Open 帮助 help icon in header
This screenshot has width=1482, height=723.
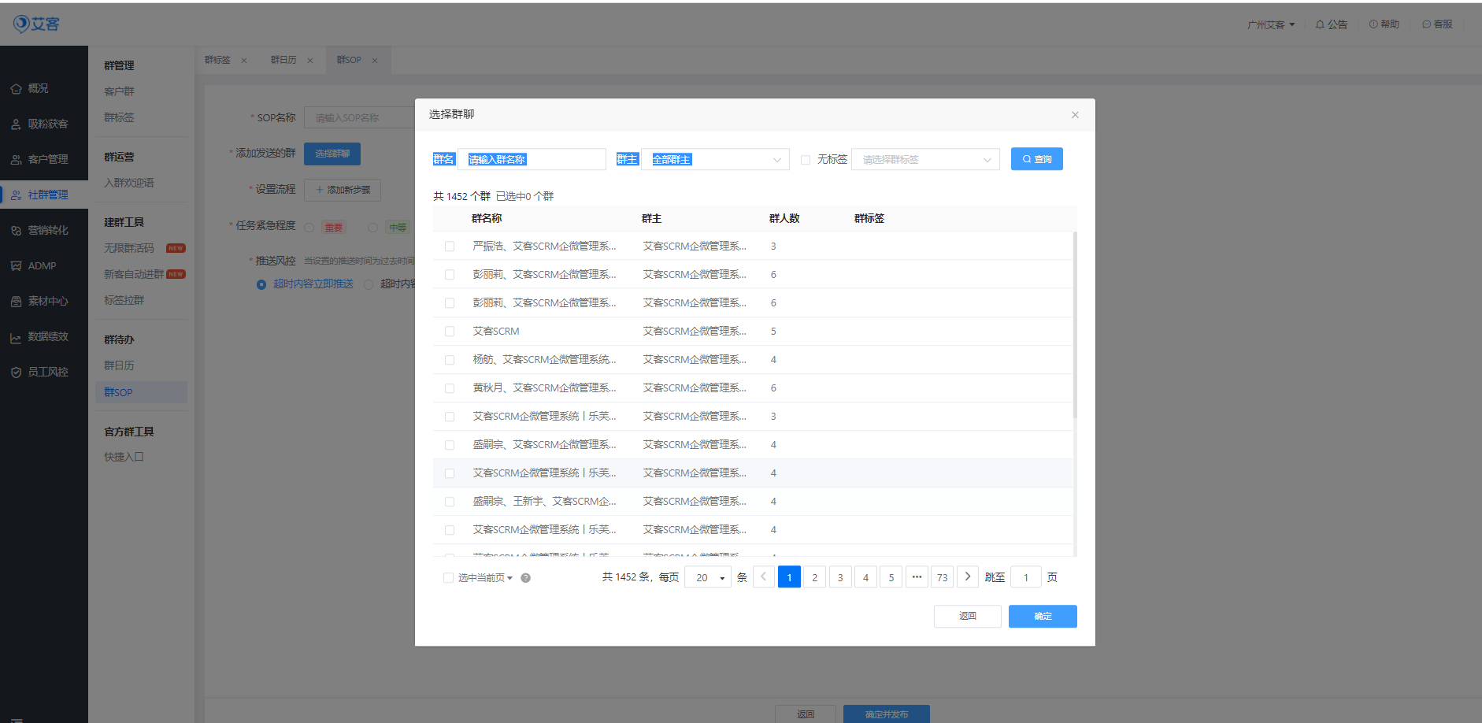coord(1373,24)
